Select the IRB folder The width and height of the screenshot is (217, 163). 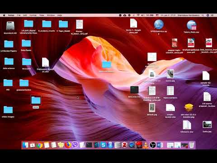coord(8,83)
